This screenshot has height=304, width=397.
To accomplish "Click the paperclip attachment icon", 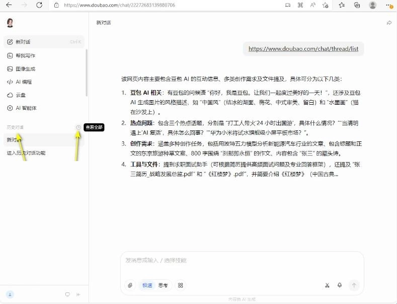I will [x=130, y=285].
